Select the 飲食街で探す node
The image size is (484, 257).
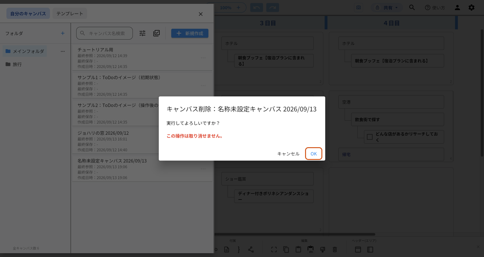(398, 119)
